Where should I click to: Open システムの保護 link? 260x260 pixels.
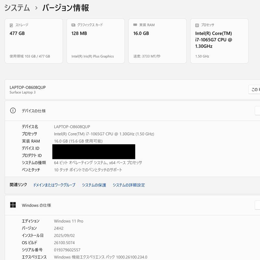point(94,185)
